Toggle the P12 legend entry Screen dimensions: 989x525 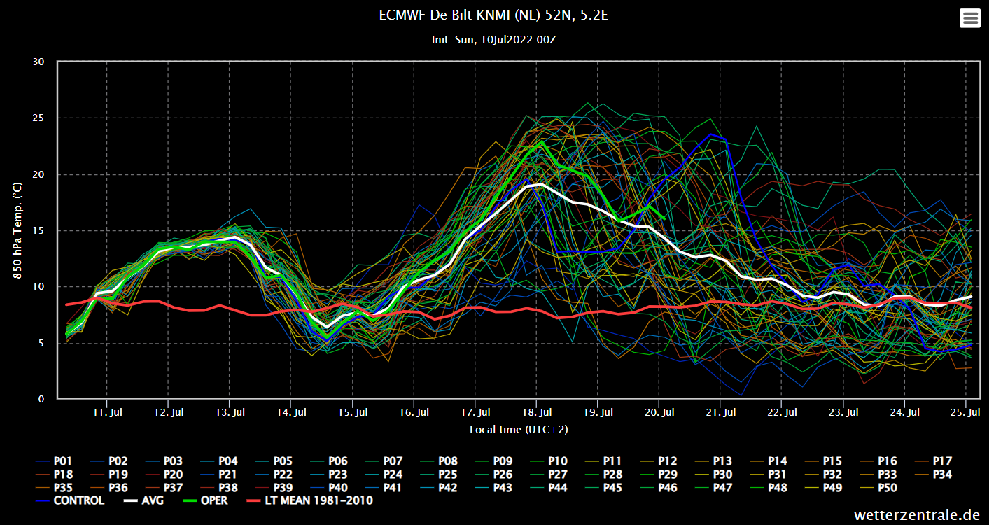658,461
